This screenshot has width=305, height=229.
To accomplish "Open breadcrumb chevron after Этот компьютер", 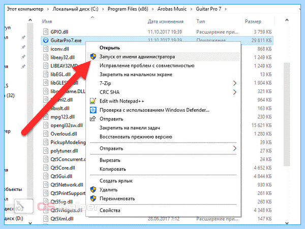I will (48, 9).
